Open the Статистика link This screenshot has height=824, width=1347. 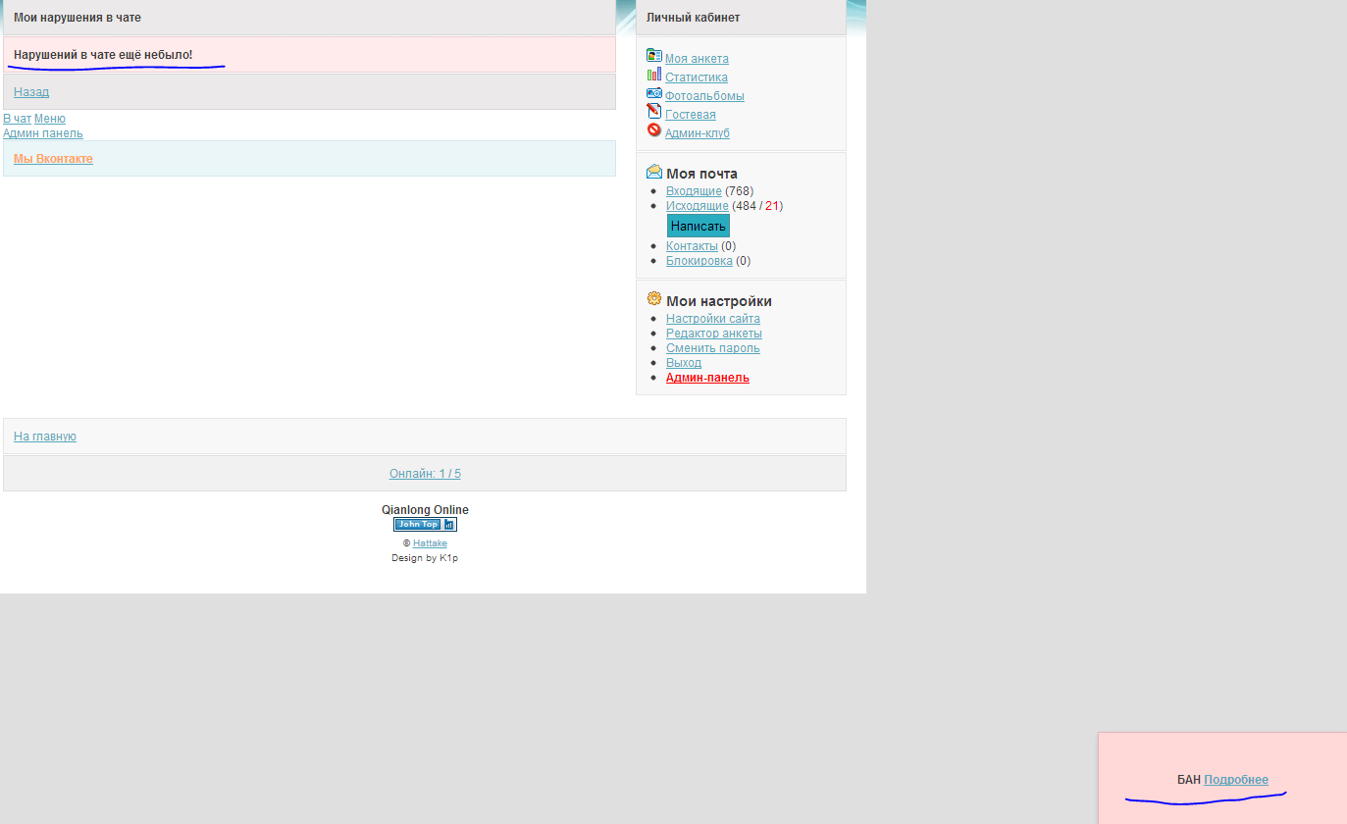coord(697,77)
